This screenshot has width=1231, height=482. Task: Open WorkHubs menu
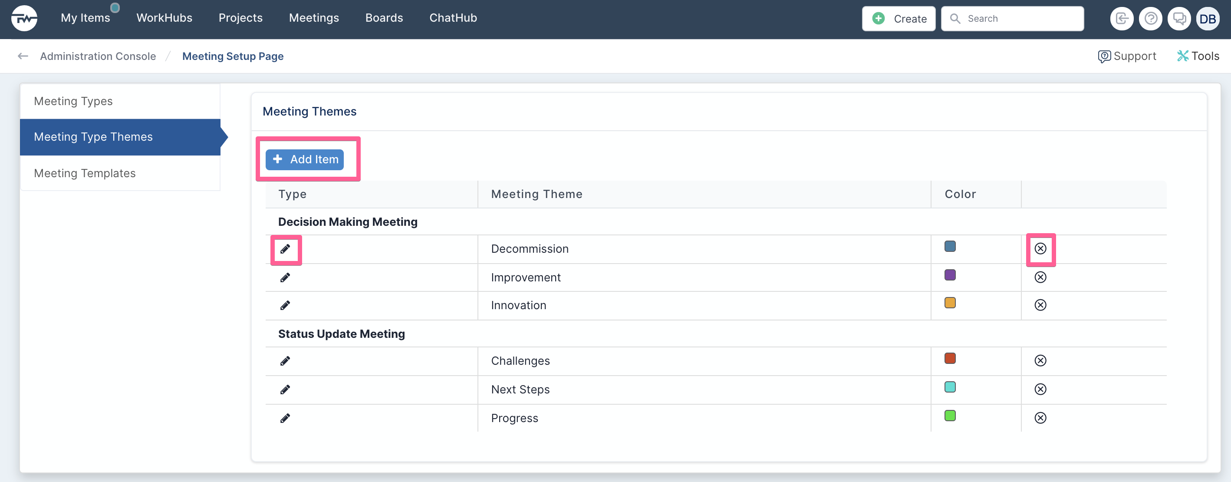[165, 18]
